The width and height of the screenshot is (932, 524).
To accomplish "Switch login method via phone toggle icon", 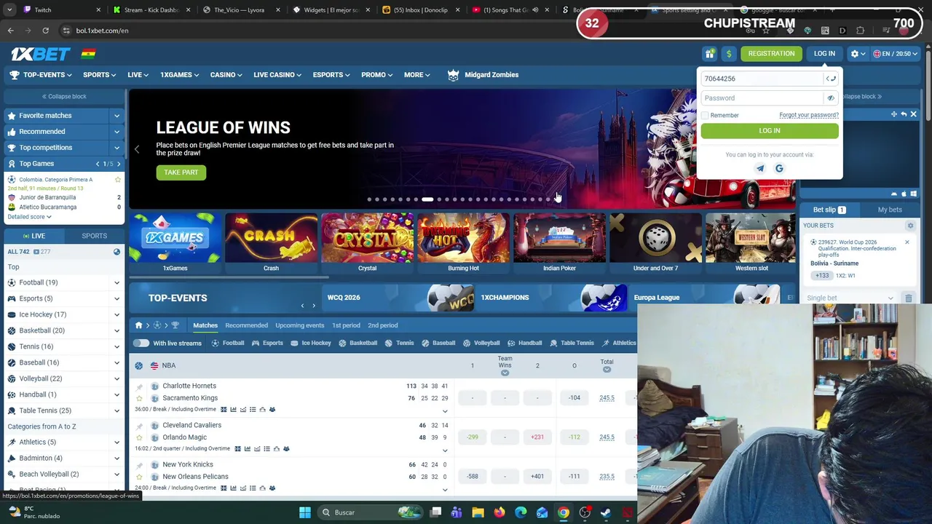I will [x=831, y=79].
